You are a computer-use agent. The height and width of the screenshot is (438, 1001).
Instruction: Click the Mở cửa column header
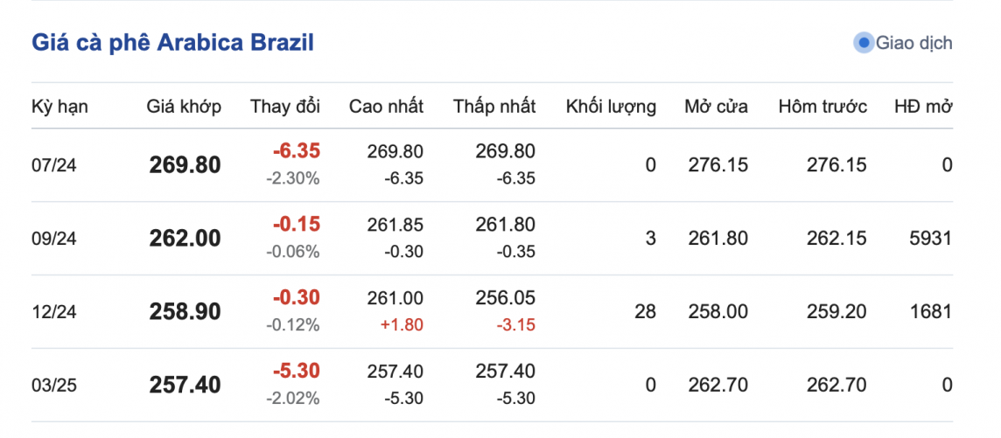[716, 107]
